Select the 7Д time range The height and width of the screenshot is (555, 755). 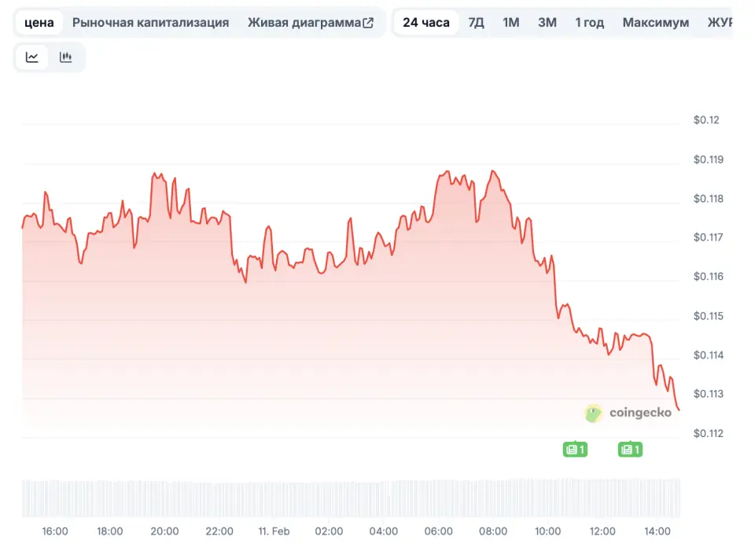pyautogui.click(x=477, y=23)
